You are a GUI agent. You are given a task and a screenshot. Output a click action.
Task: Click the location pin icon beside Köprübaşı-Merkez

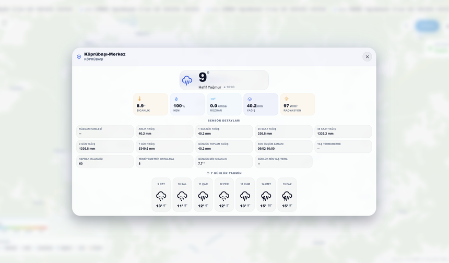[79, 57]
